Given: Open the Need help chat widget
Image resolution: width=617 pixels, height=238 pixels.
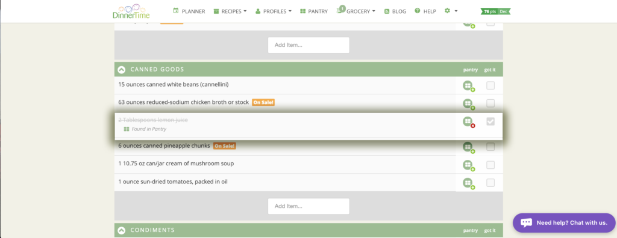Looking at the screenshot, I should 564,223.
